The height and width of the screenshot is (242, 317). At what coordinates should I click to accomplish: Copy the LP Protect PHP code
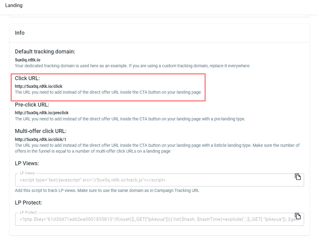tap(298, 216)
